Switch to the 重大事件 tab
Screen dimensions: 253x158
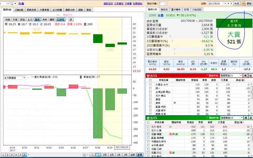tap(176, 10)
